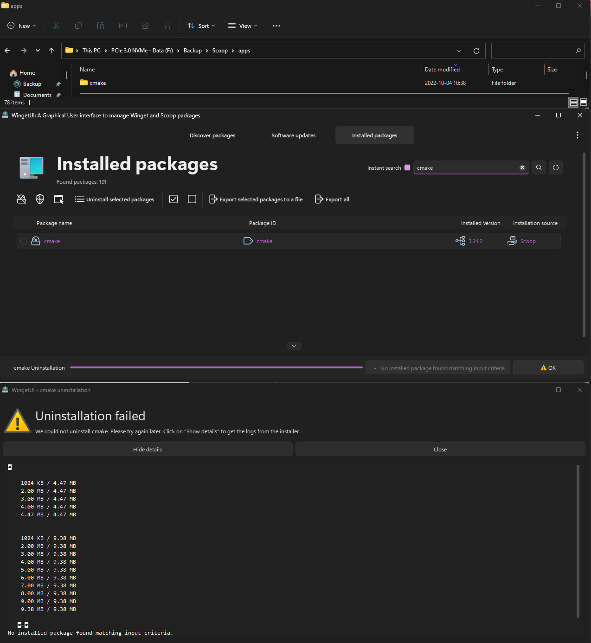Check the cmake package row checkbox
Image resolution: width=591 pixels, height=643 pixels.
coord(24,241)
